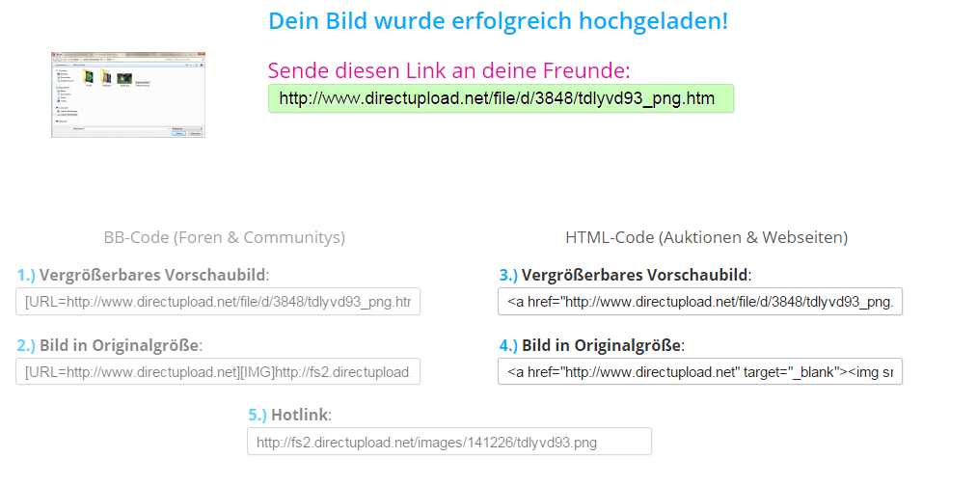Click label '2.) Bild in Originalgröße'
This screenshot has width=977, height=485.
[110, 345]
